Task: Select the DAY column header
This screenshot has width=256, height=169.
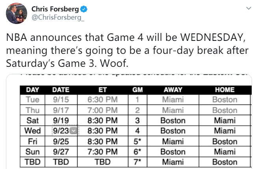Action: tap(32, 90)
